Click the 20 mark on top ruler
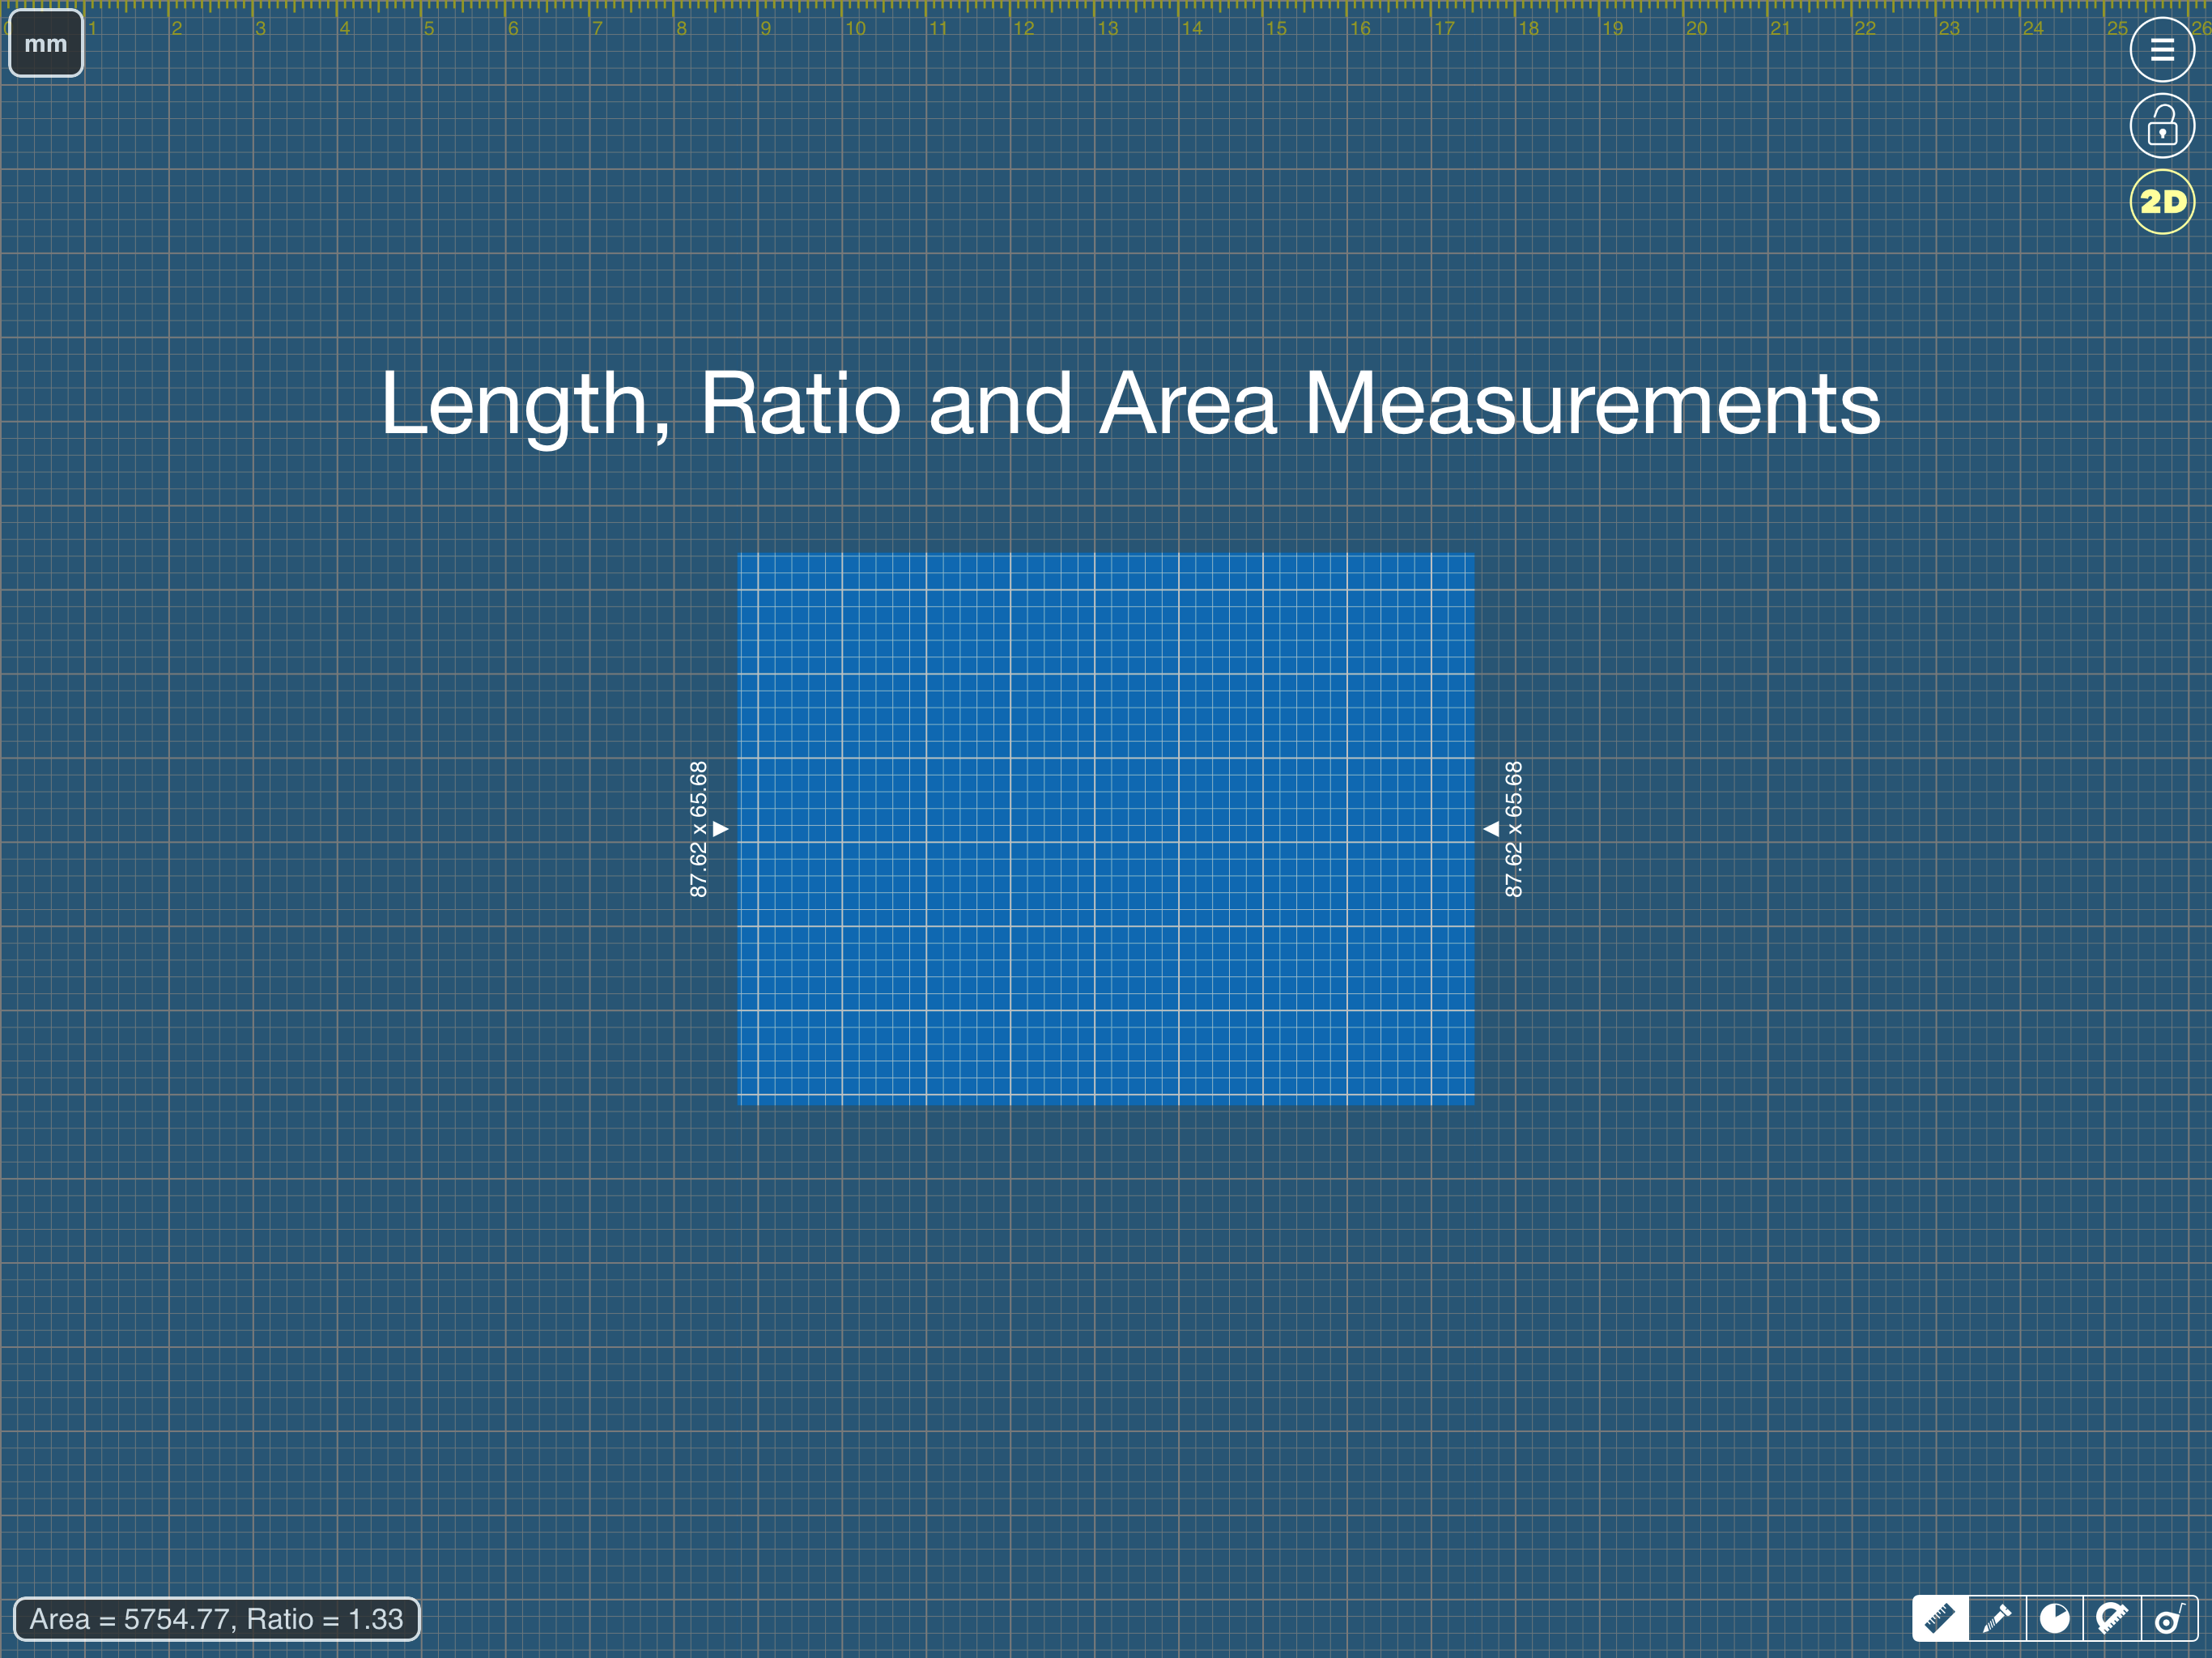 click(1696, 28)
